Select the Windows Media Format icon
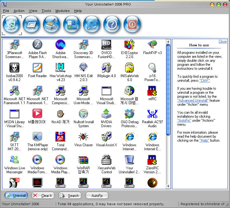Viewport: 230px width, 208px height. click(x=37, y=160)
